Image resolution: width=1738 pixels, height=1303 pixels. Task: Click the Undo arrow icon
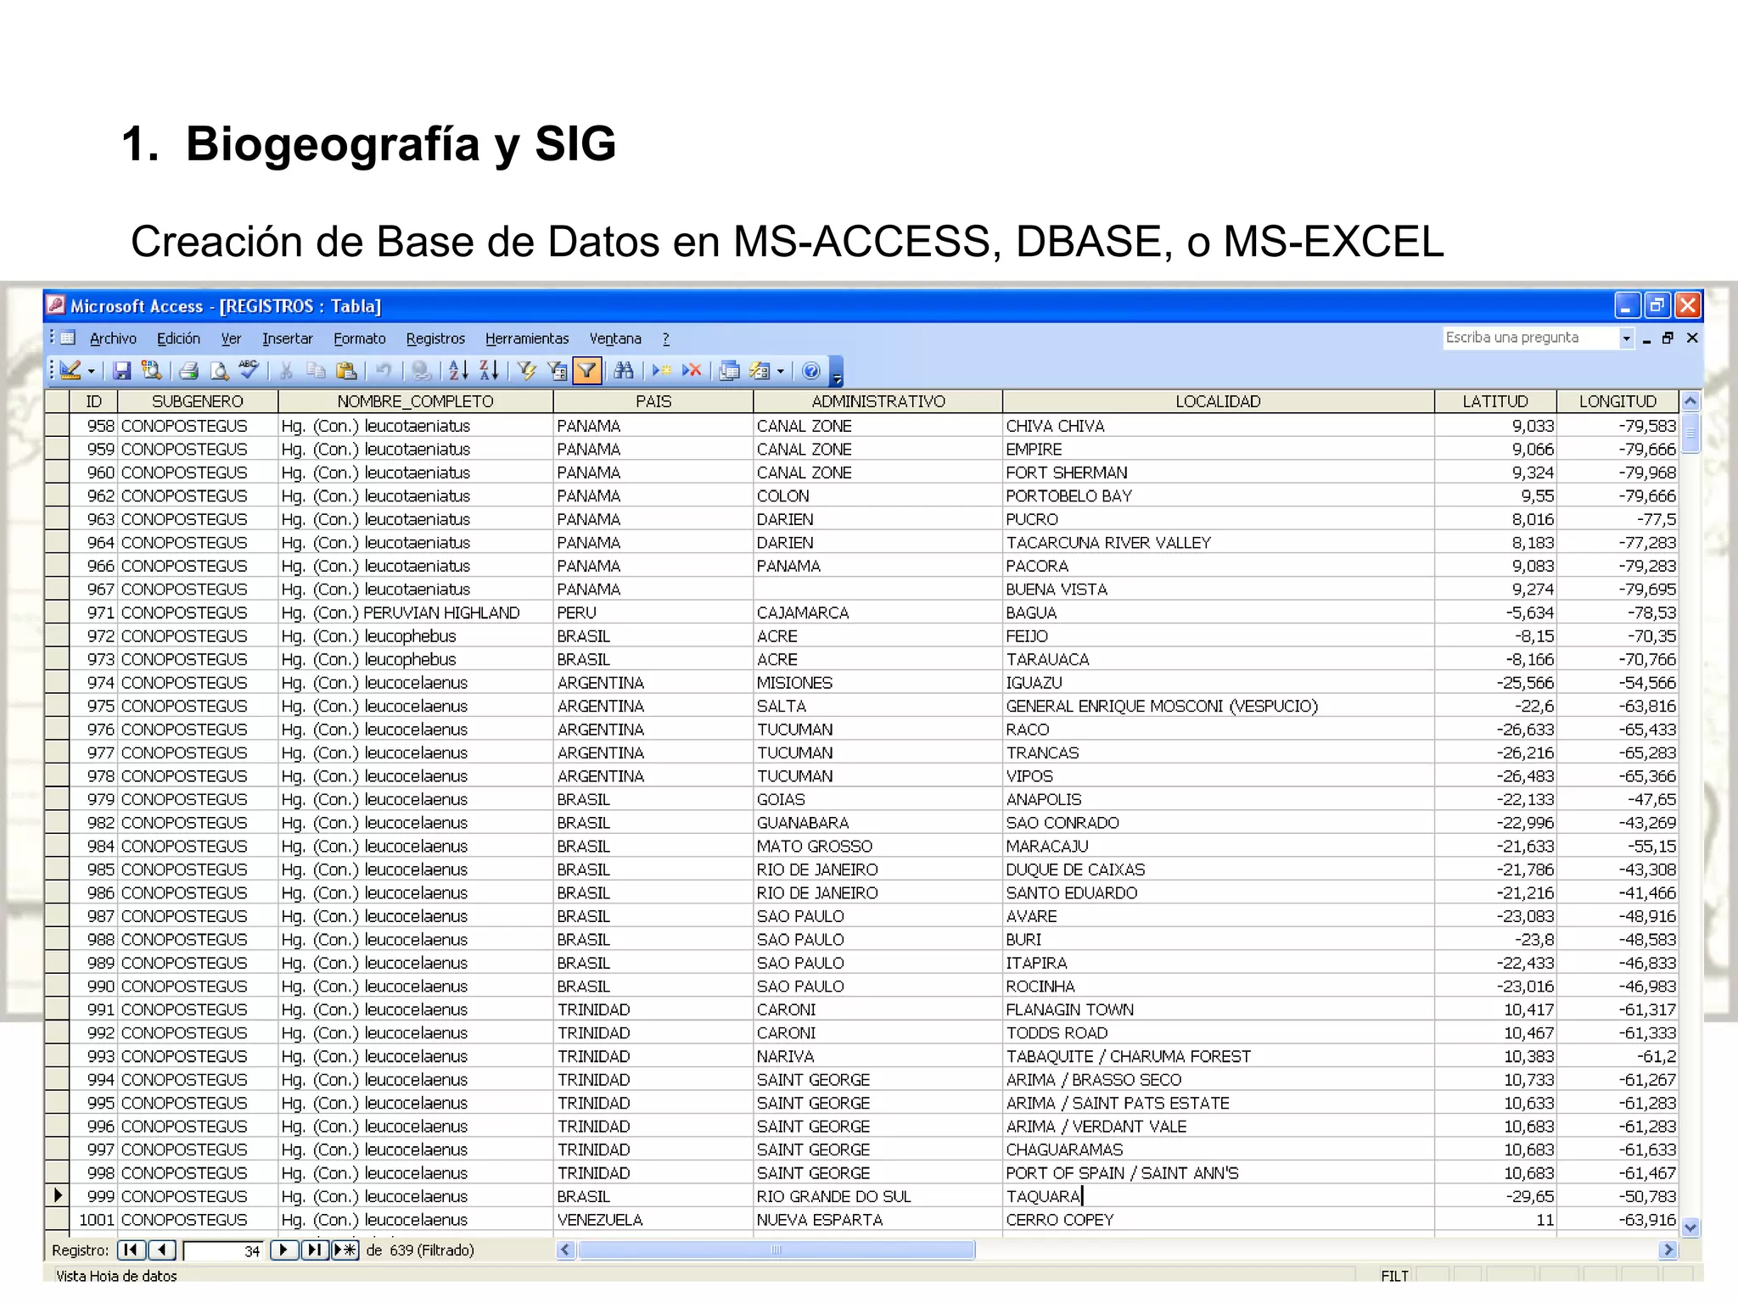pos(384,371)
